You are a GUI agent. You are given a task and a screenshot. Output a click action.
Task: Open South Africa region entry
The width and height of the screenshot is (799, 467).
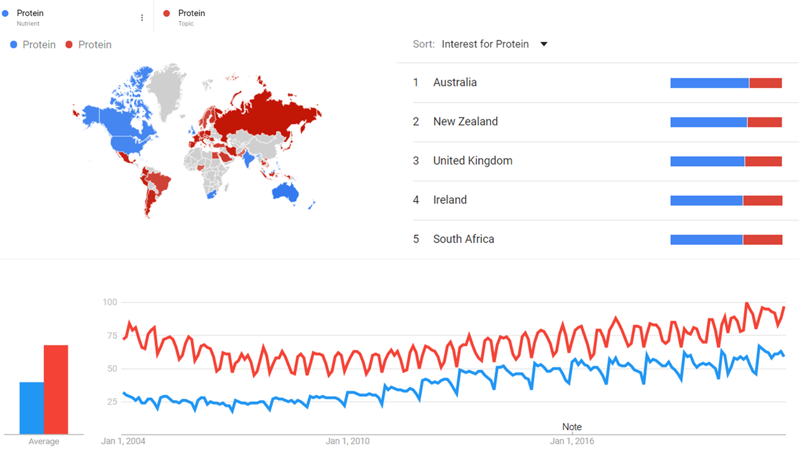[x=463, y=239]
